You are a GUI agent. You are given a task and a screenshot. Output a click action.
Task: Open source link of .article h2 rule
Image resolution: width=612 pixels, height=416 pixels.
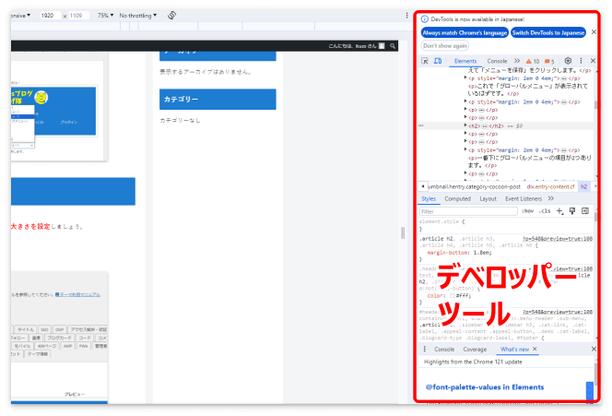(558, 238)
